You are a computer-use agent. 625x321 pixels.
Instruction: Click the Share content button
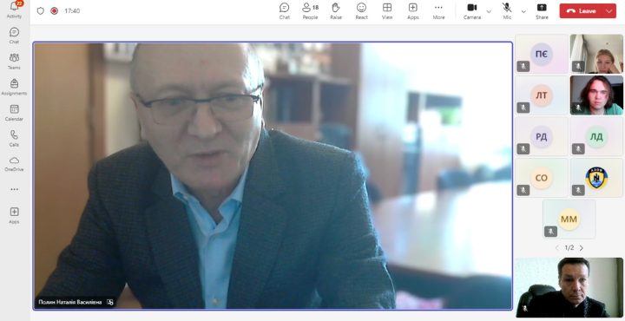[x=542, y=10]
